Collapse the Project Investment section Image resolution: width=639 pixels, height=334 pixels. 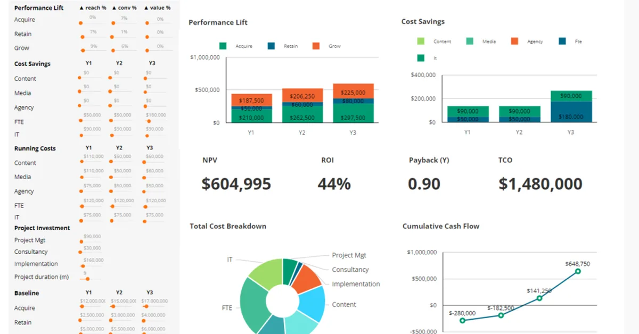(x=42, y=228)
